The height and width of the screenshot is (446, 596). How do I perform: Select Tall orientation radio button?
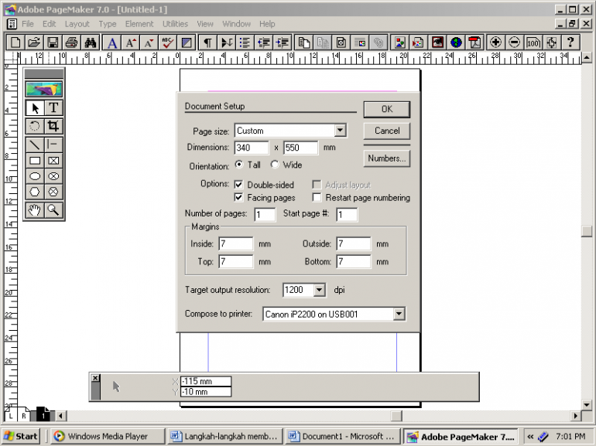coord(238,165)
